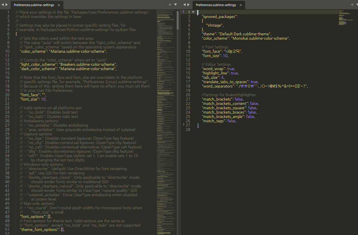Click the "gdi" font rendering comment line
This screenshot has height=235, width=358.
coord(52,173)
